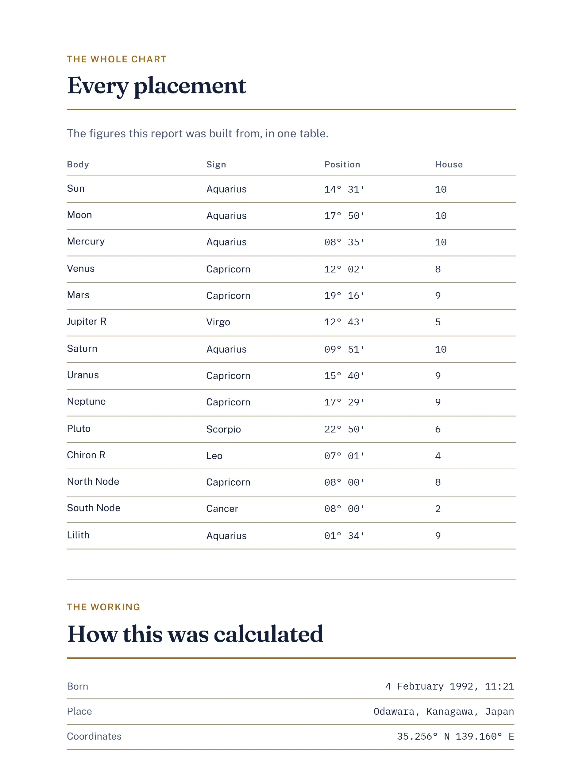
Task: Click the House column header
Action: 448,164
